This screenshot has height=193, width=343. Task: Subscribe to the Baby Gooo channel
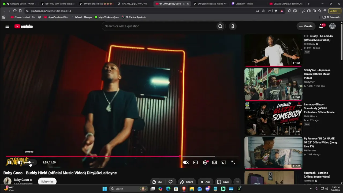coord(47,181)
